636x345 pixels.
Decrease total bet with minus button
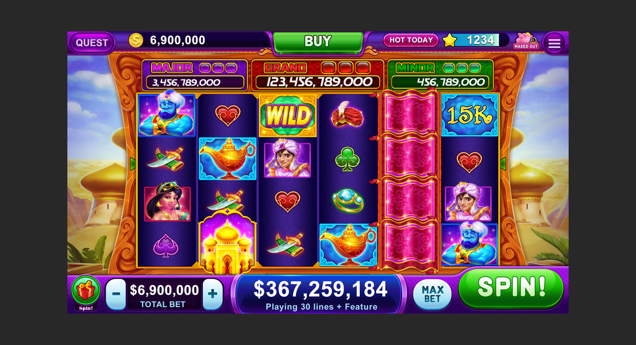(116, 294)
